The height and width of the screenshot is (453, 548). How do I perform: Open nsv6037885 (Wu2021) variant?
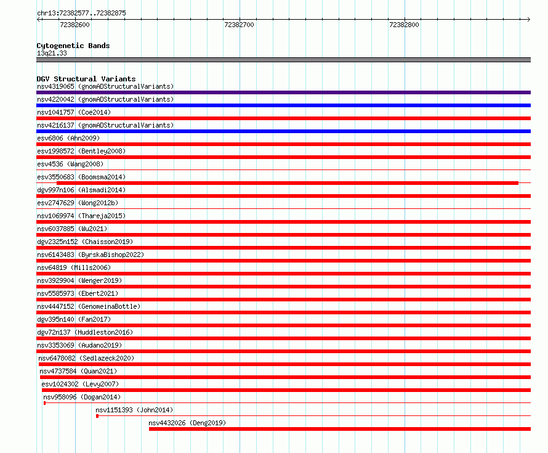[72, 229]
